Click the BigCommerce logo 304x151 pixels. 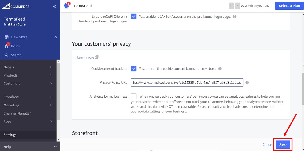16,6
